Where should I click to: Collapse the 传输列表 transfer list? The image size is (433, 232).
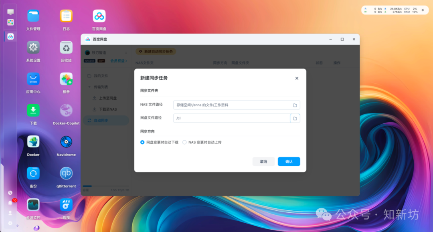point(90,87)
